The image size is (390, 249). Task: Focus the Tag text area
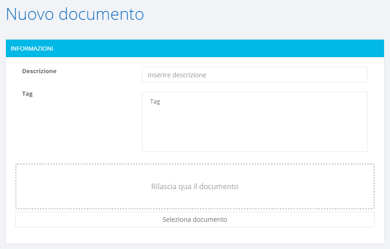tap(254, 122)
